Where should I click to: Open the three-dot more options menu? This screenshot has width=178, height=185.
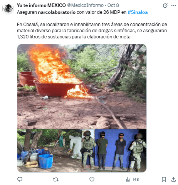coord(173,5)
